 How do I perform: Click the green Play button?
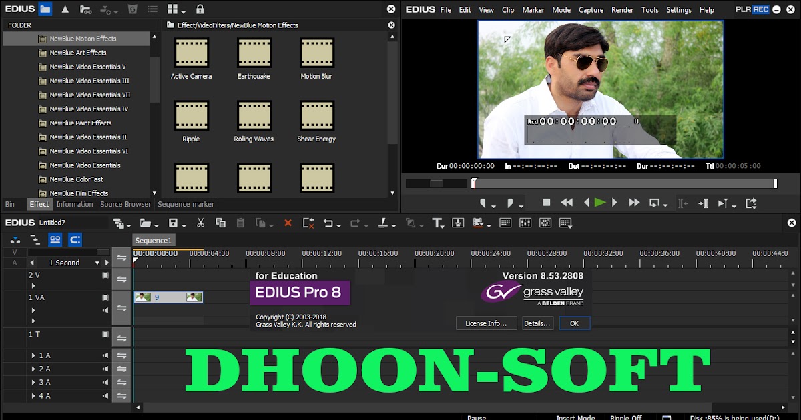[600, 203]
